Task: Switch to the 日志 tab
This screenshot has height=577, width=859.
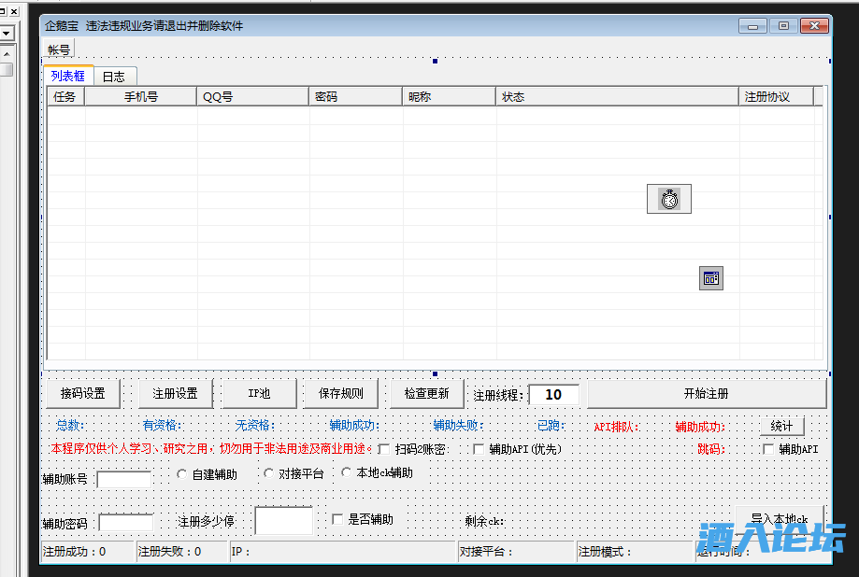Action: [x=113, y=77]
